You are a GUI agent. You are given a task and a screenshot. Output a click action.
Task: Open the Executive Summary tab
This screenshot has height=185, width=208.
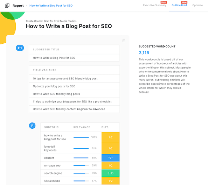click(154, 5)
